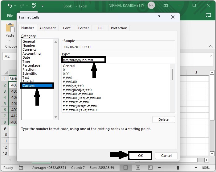Click the Type format code field
Viewport: 216px width, 172px height.
pos(118,60)
